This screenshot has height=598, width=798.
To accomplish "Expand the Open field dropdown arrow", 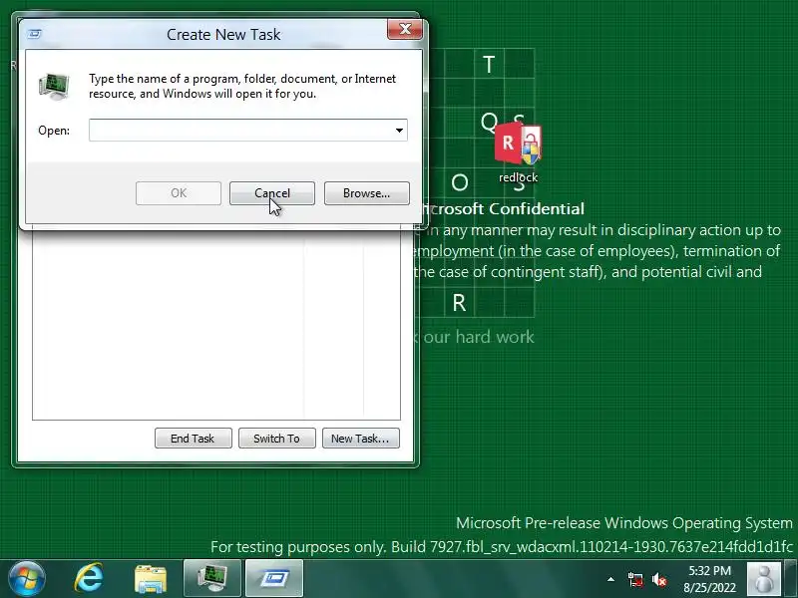I will [x=400, y=131].
